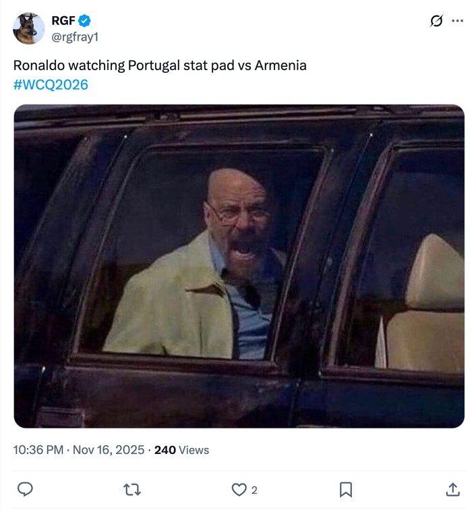Image resolution: width=472 pixels, height=510 pixels.
Task: Like the post with the heart icon
Action: point(239,490)
